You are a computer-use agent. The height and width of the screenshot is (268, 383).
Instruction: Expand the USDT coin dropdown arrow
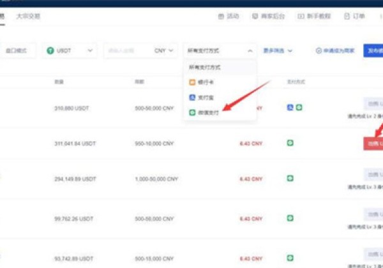90,50
